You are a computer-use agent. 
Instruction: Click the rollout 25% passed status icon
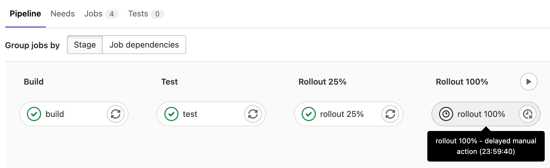click(x=309, y=114)
